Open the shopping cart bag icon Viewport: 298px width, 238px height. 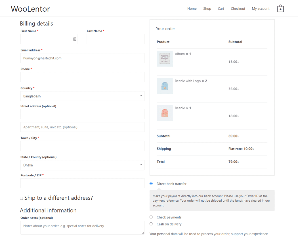pyautogui.click(x=280, y=9)
